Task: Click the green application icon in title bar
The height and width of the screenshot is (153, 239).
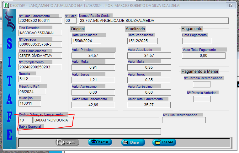Action: [x=6, y=5]
